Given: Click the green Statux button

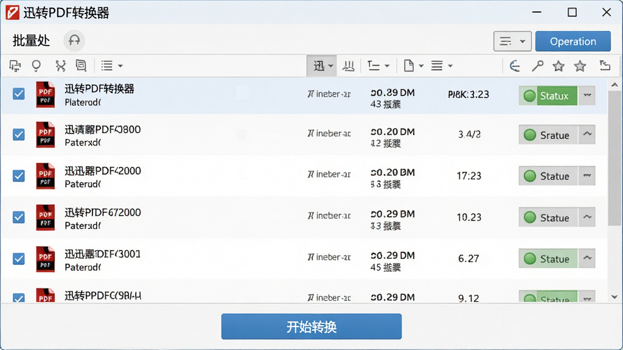Looking at the screenshot, I should point(548,95).
